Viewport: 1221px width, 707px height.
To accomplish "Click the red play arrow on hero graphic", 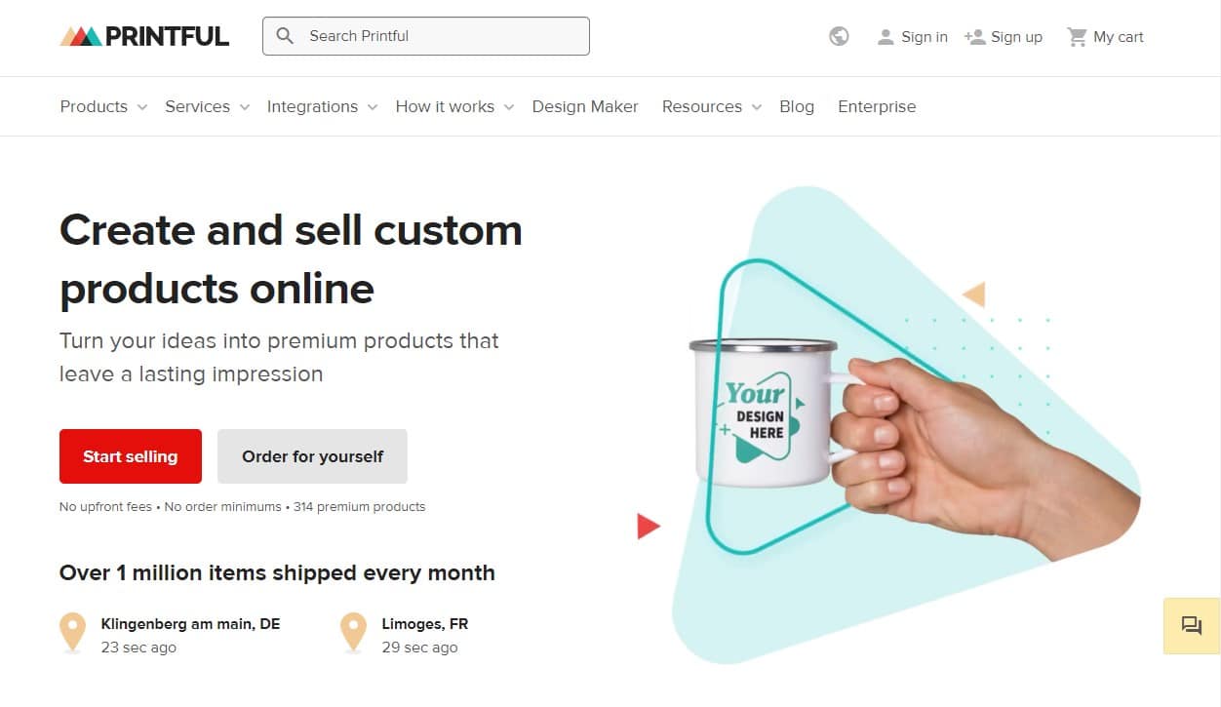I will pos(647,526).
